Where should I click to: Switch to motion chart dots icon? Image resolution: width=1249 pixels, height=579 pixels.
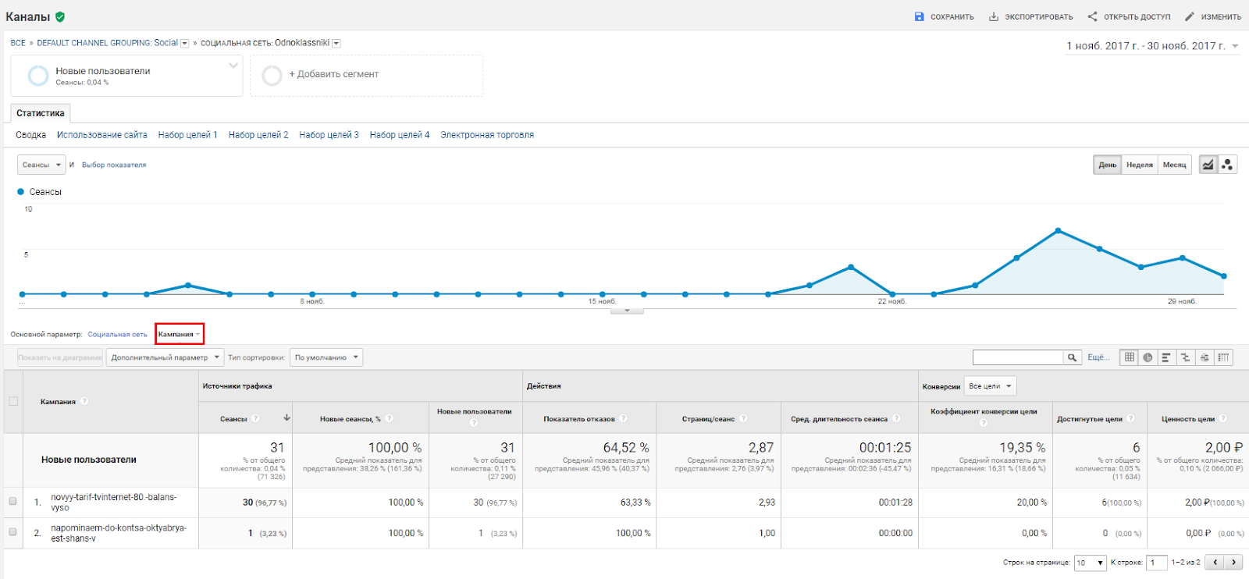(x=1227, y=165)
